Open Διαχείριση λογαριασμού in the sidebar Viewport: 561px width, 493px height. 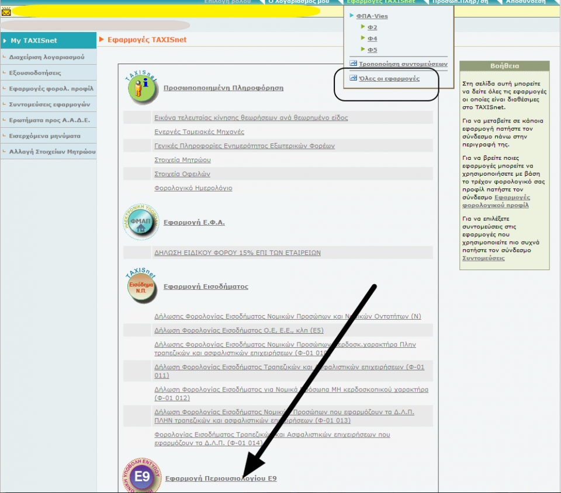(x=47, y=57)
